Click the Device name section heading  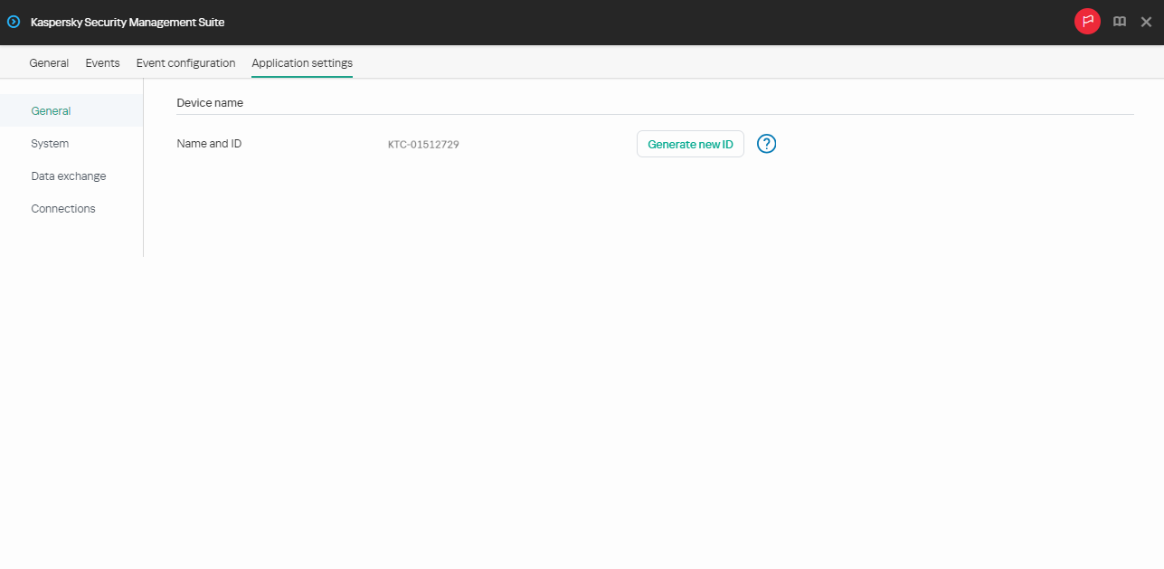(210, 102)
